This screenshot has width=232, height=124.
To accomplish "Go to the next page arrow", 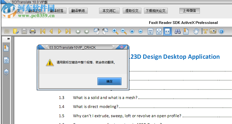I will 60,31.
